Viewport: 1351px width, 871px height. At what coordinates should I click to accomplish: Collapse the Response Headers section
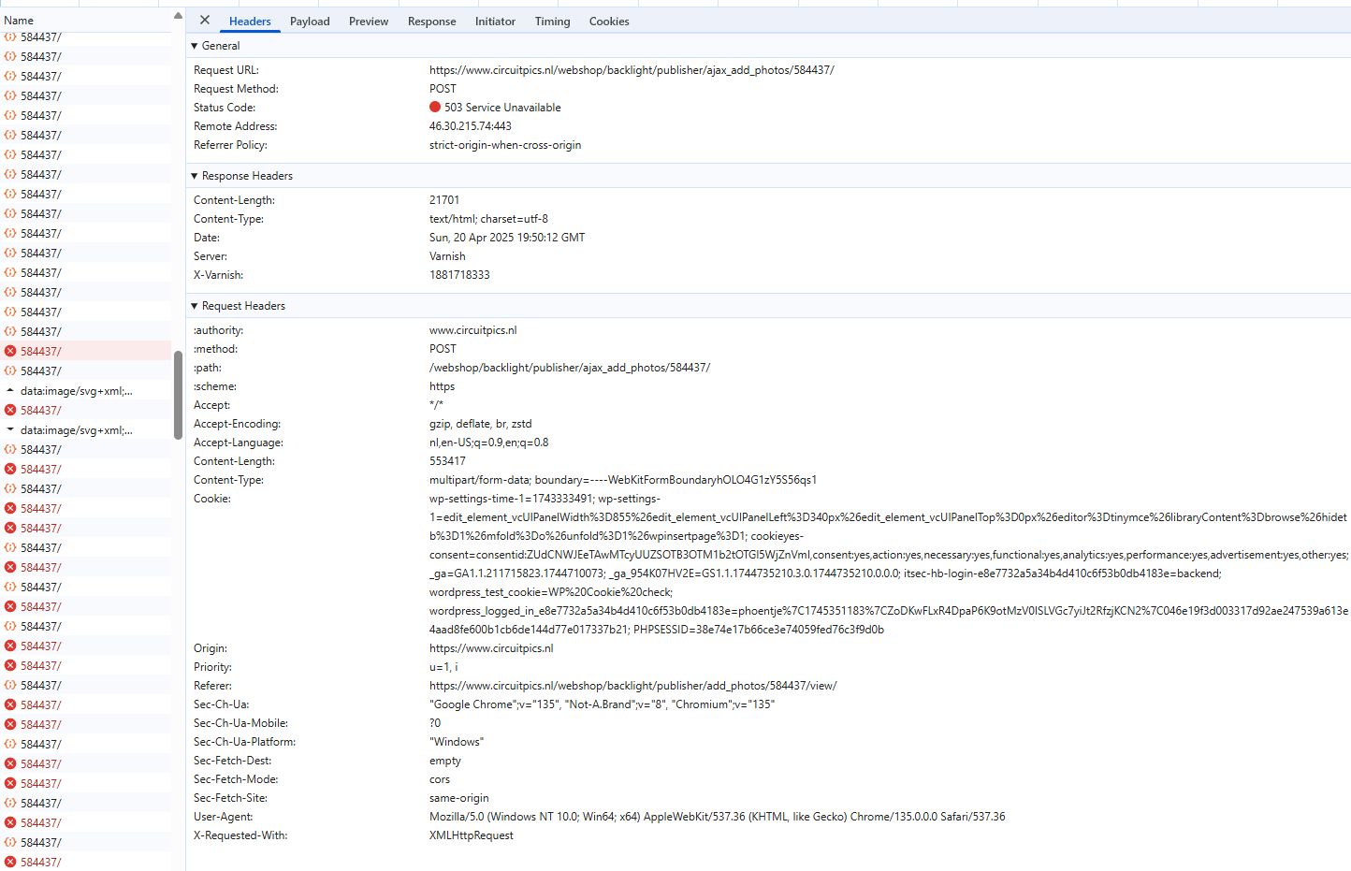tap(241, 176)
